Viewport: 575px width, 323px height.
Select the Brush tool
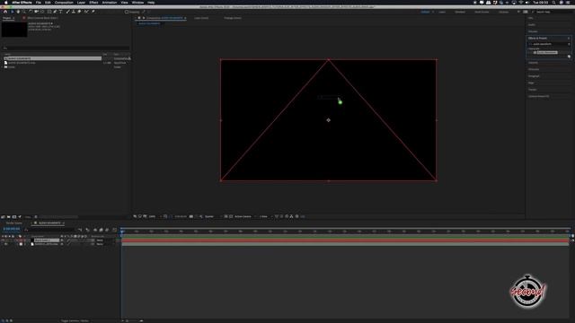tap(68, 12)
